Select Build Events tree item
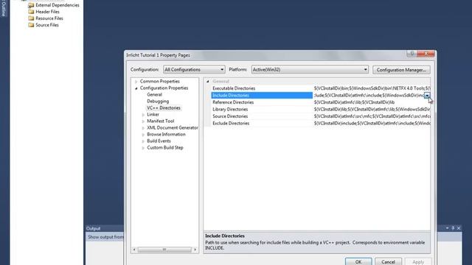 tap(159, 141)
